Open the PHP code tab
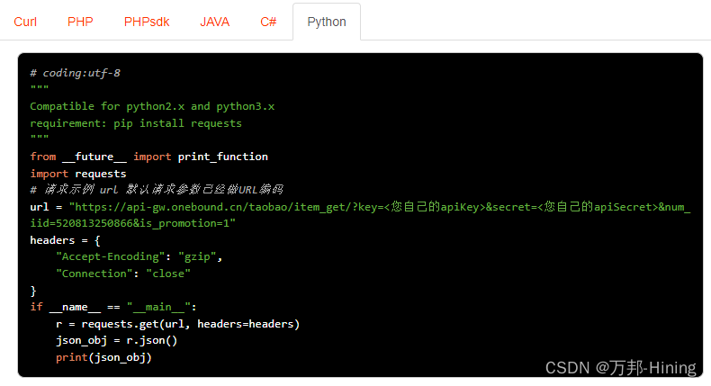 (80, 22)
